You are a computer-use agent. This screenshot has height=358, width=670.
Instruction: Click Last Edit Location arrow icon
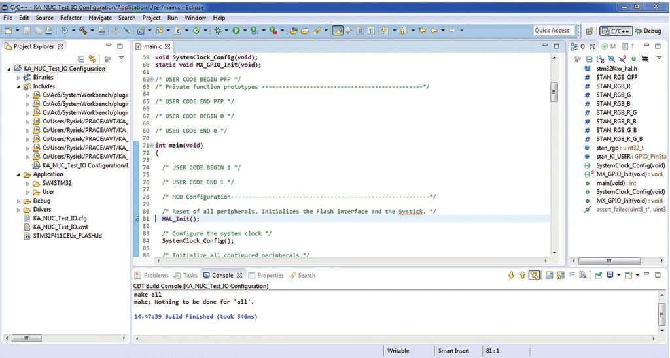point(423,31)
